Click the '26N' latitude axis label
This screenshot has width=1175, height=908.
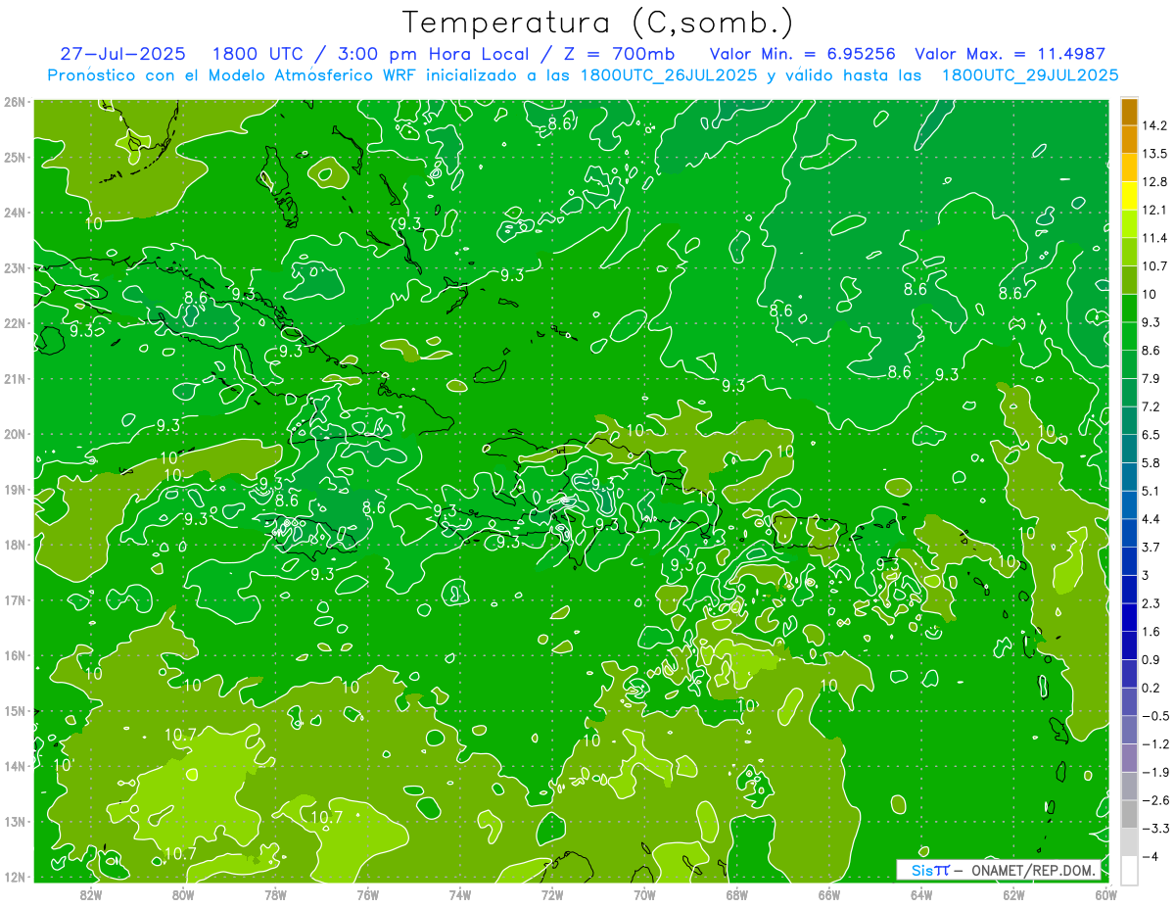pyautogui.click(x=15, y=102)
